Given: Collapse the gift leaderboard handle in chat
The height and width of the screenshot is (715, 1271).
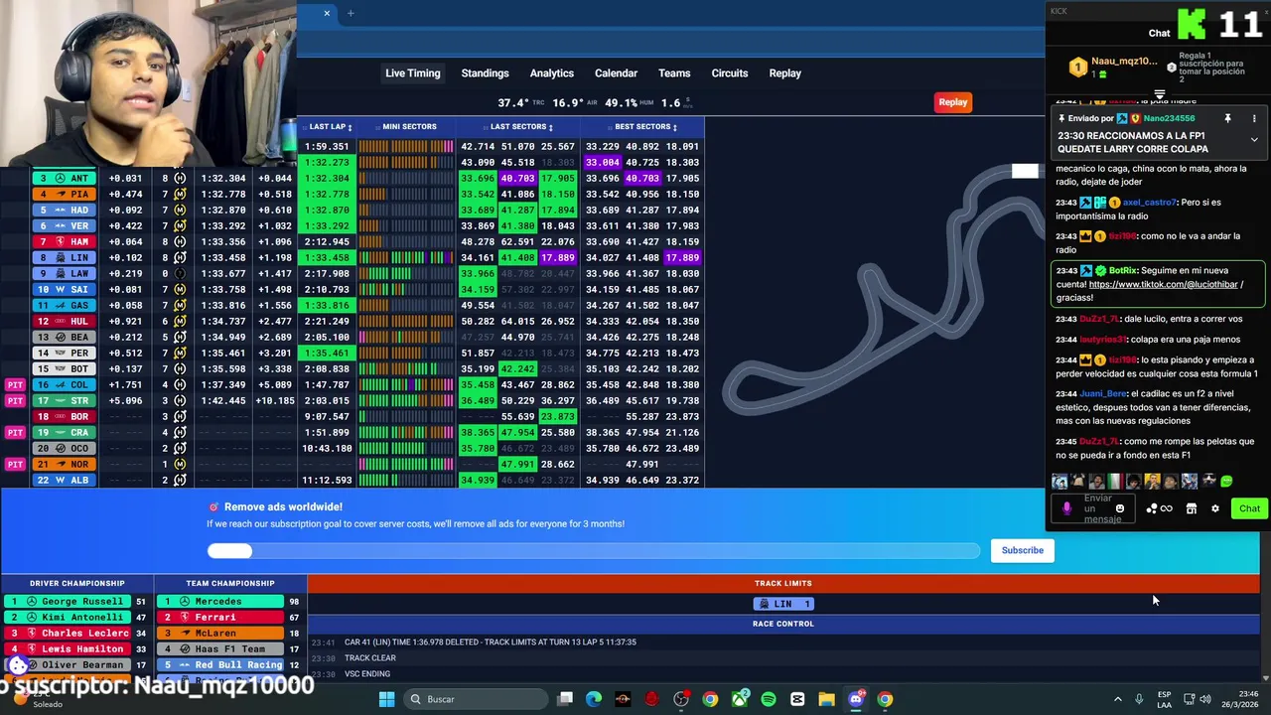Looking at the screenshot, I should 1159,94.
